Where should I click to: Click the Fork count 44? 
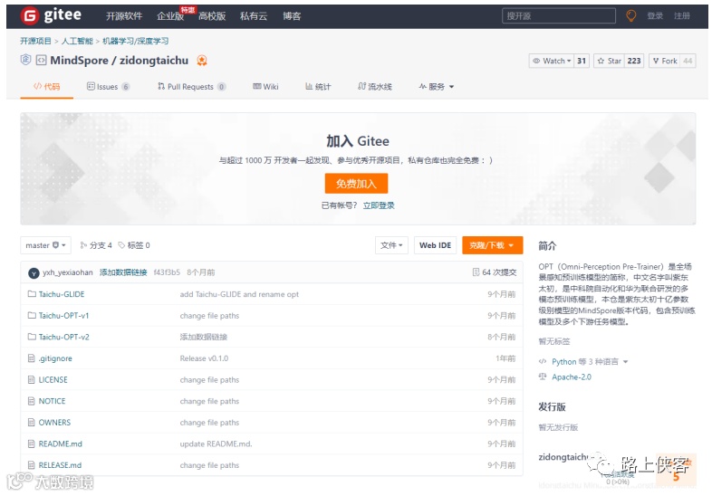pyautogui.click(x=688, y=61)
